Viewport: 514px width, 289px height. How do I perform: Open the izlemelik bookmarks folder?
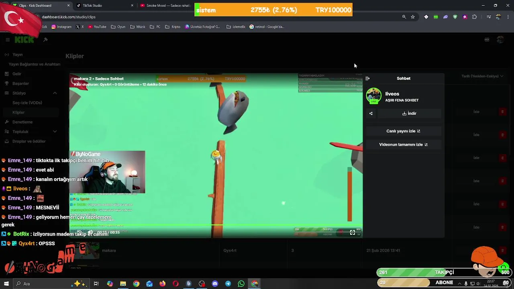coord(236,27)
